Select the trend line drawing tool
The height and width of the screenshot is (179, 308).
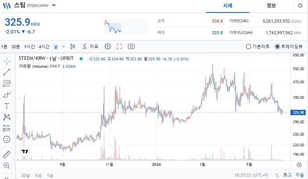click(7, 72)
